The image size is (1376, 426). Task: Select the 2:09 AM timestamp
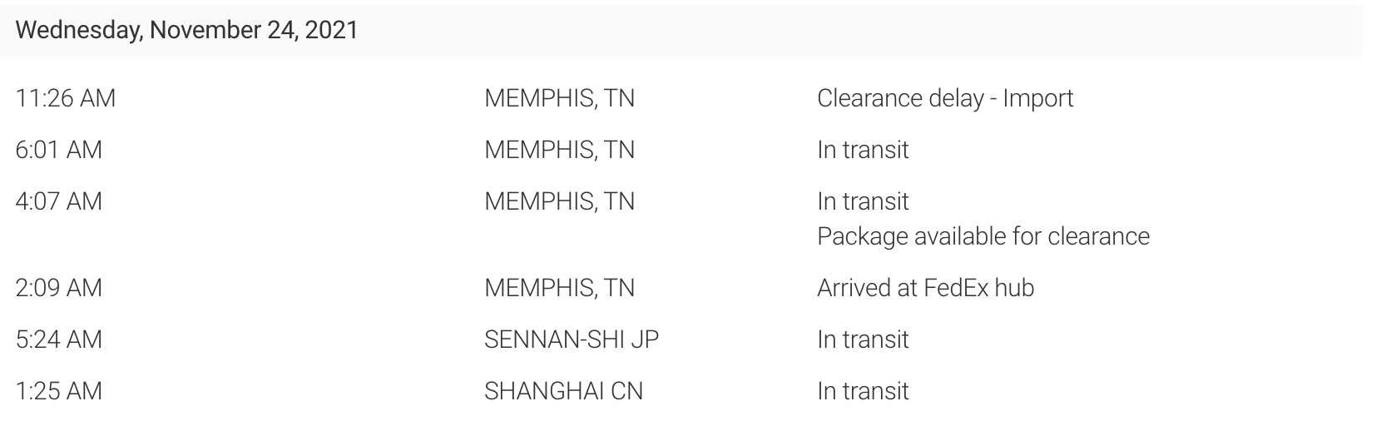[x=58, y=288]
